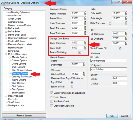Image resolution: width=133 pixels, height=120 pixels.
Task: Expand the Define Beam tree node
Action: (6, 32)
